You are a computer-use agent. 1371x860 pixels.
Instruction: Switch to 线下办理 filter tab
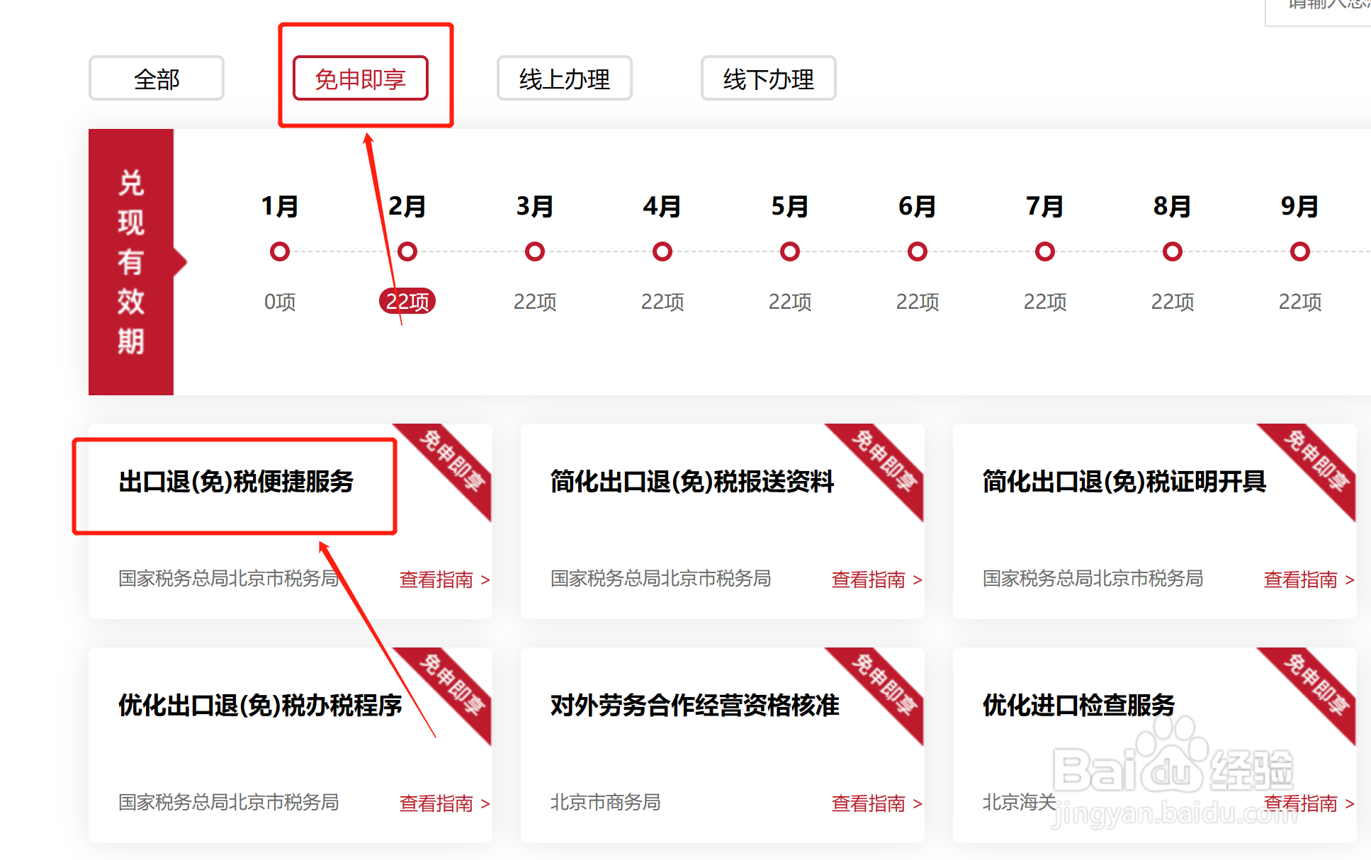(x=768, y=79)
